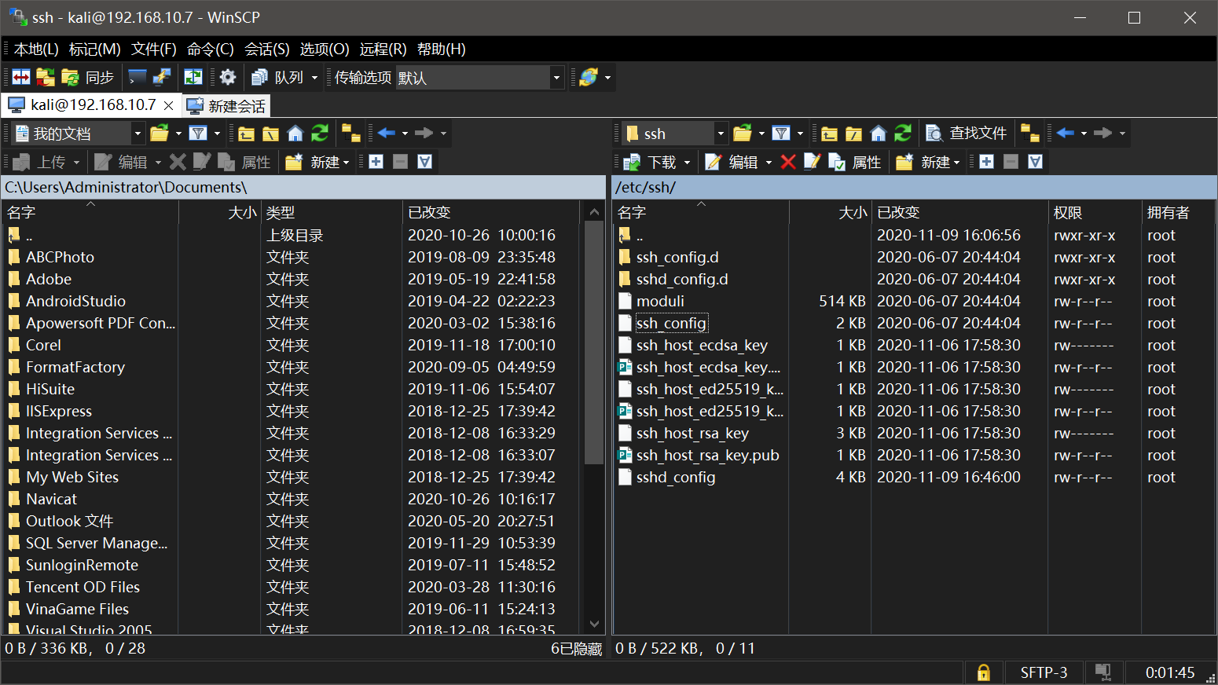Select the sshd_config file in remote panel
1218x685 pixels.
click(676, 477)
